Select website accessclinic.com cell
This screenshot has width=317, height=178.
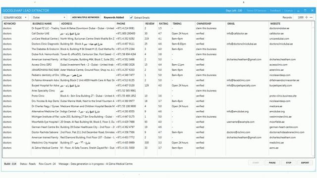(278, 65)
